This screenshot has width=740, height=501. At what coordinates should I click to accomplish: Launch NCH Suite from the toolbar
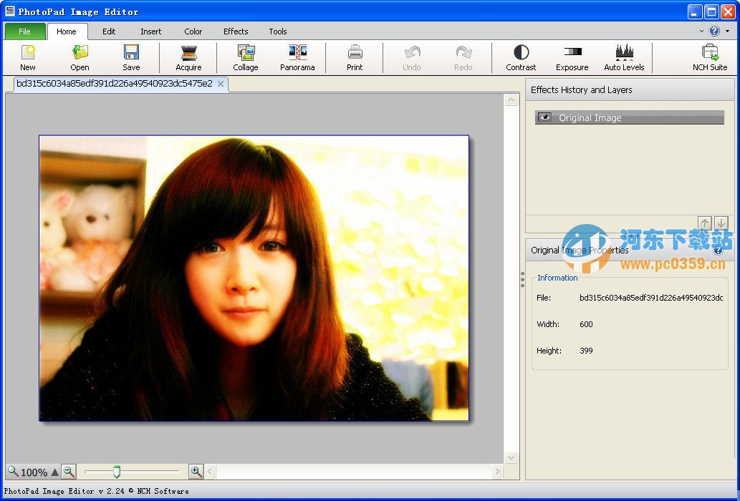pos(709,57)
